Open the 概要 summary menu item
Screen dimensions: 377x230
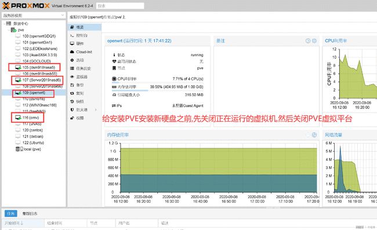[85, 27]
